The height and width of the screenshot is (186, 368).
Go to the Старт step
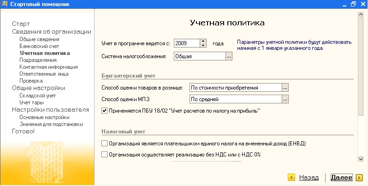coord(21,24)
